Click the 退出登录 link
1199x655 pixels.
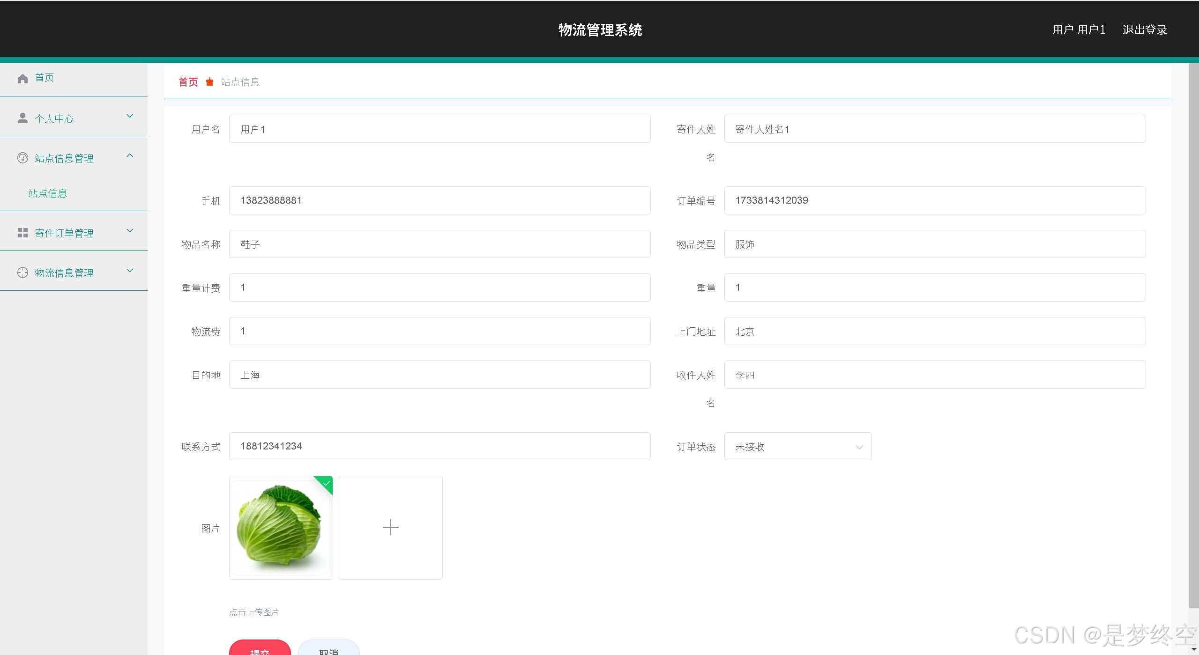tap(1144, 30)
